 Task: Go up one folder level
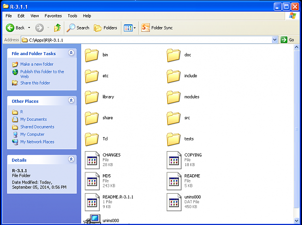pyautogui.click(x=58, y=28)
